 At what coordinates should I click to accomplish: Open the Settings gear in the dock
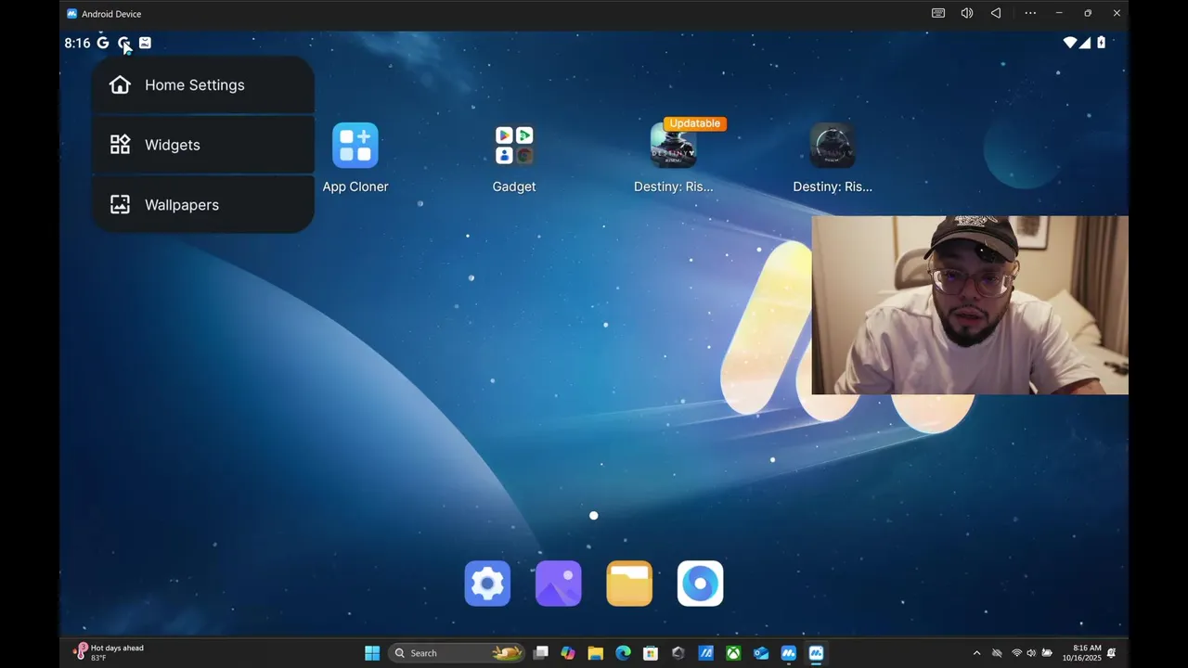tap(488, 584)
